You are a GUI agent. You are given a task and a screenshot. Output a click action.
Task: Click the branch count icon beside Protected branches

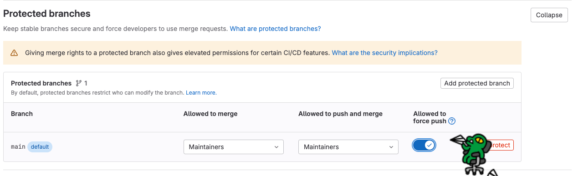click(79, 83)
